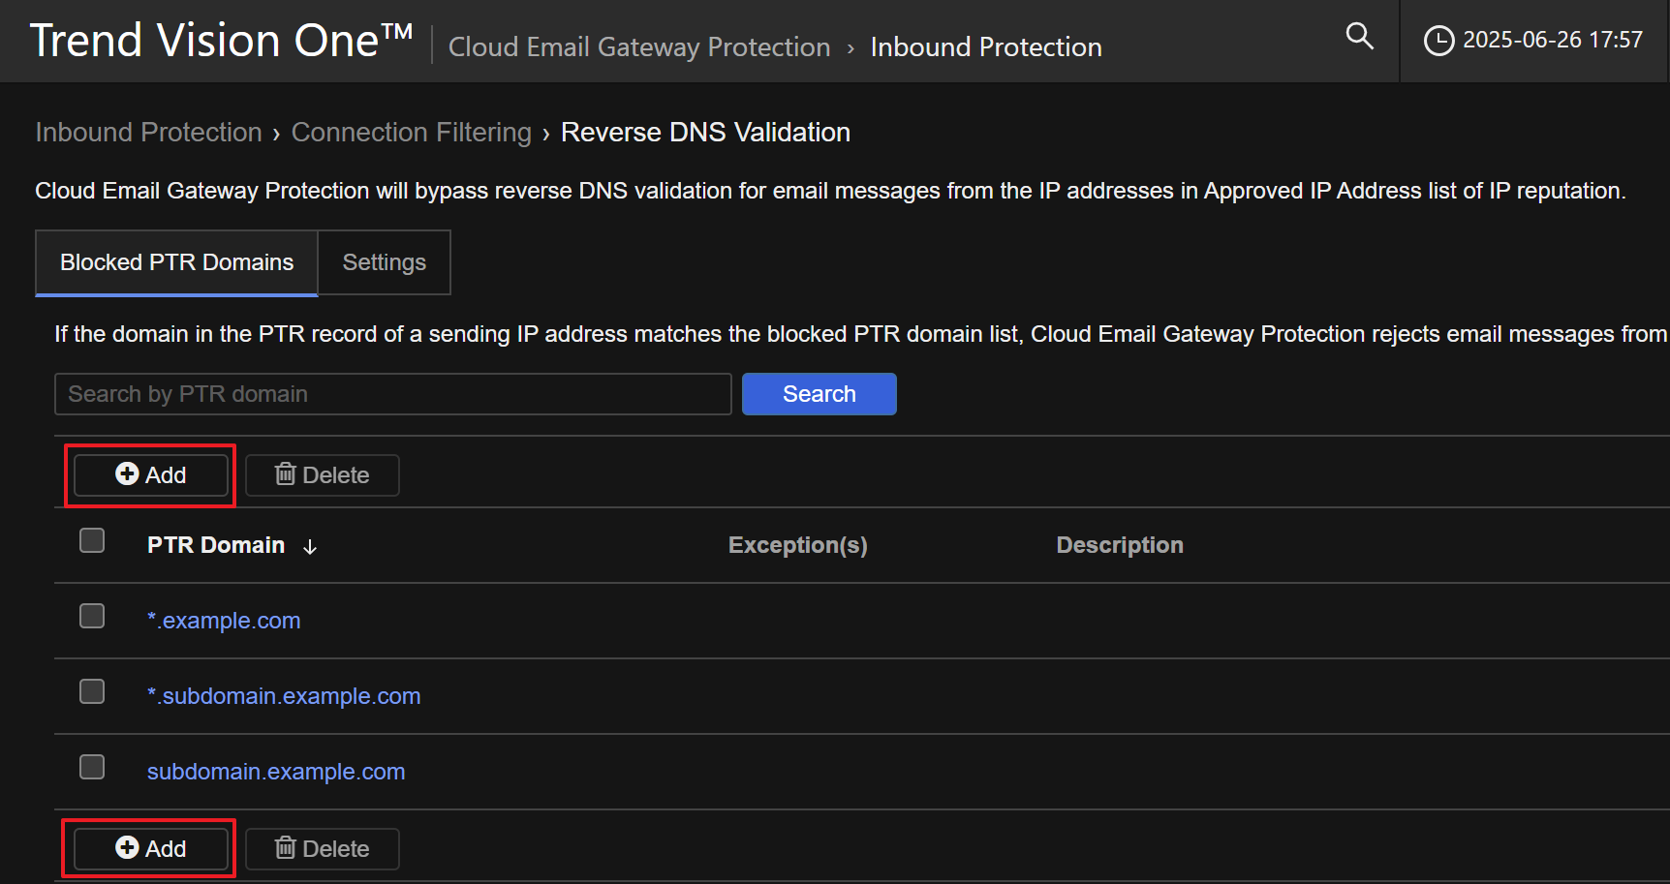This screenshot has width=1670, height=884.
Task: Click the top Add button
Action: pyautogui.click(x=151, y=475)
